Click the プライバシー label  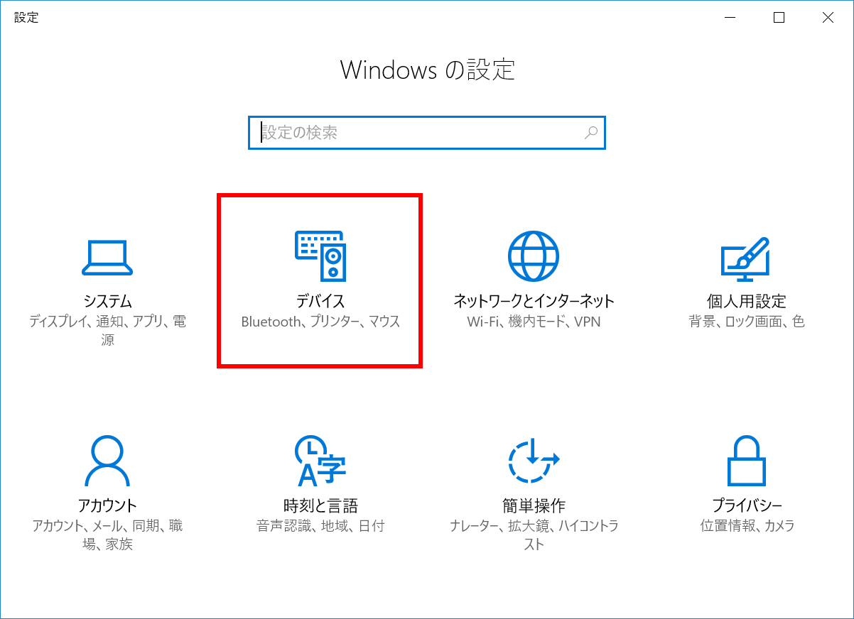pyautogui.click(x=747, y=505)
